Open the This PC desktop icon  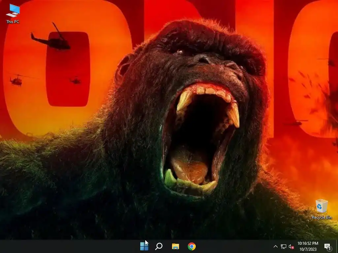tap(13, 14)
